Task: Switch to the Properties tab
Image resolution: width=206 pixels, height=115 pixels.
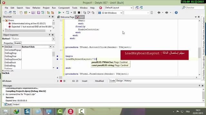Action: point(8,43)
